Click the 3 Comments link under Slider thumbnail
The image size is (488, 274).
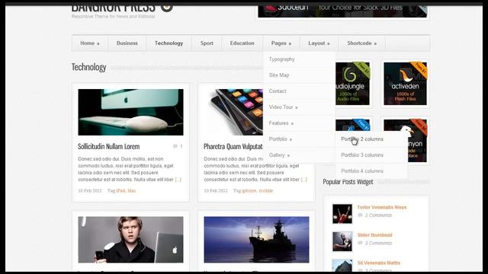pyautogui.click(x=378, y=243)
